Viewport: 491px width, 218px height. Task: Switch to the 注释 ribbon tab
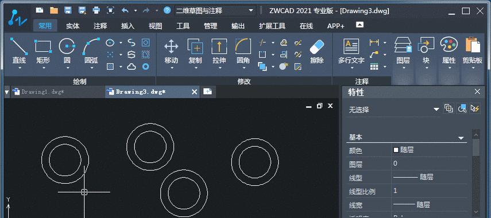click(100, 26)
